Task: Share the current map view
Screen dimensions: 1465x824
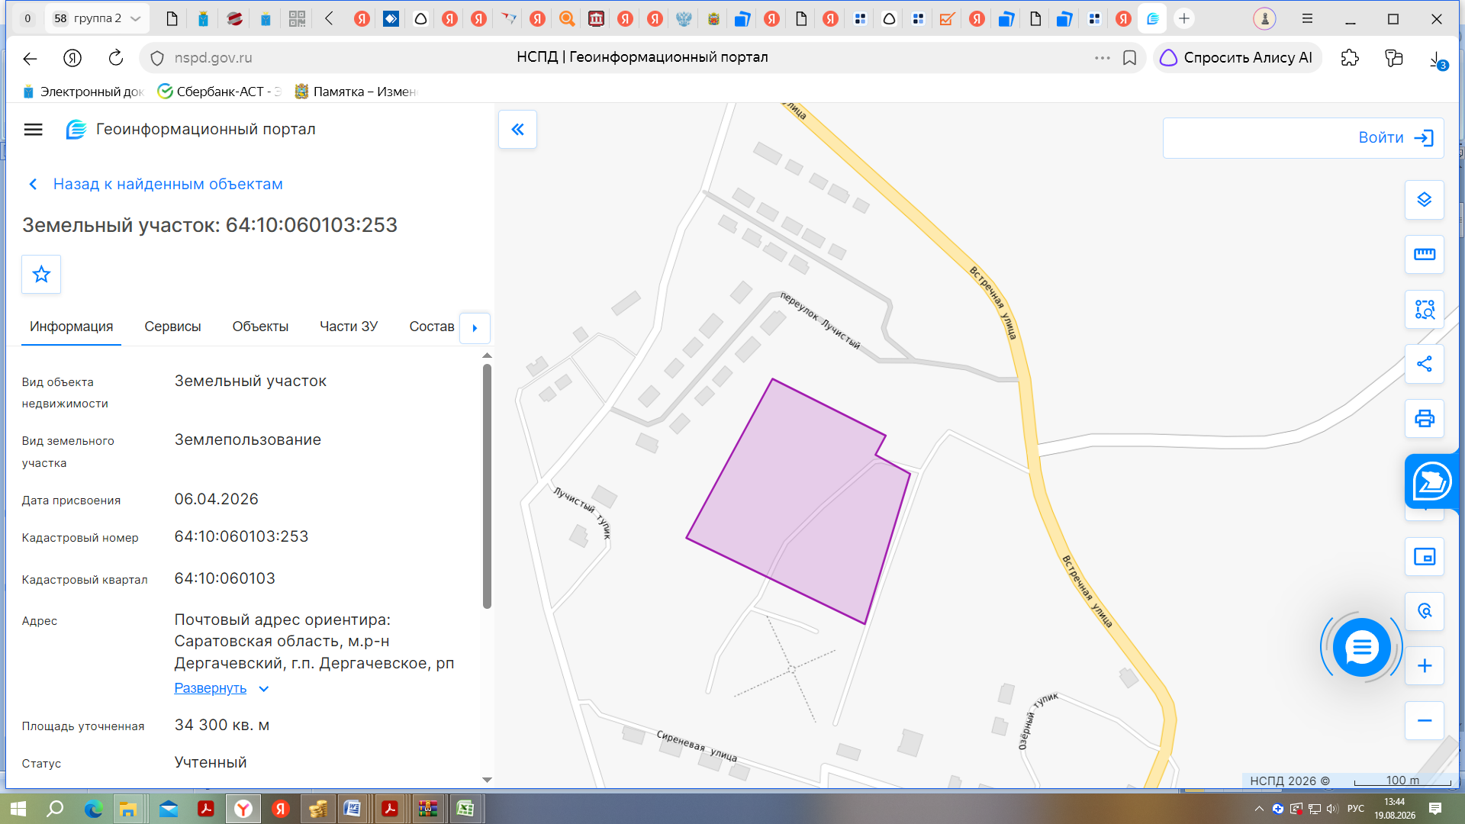Action: (1424, 364)
